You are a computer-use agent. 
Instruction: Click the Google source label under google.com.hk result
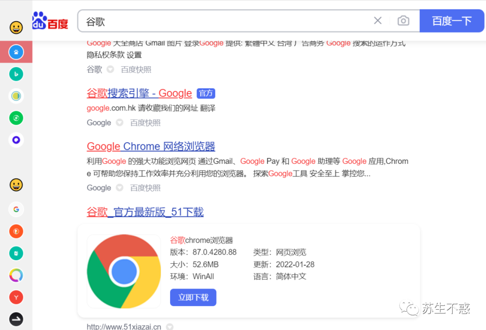coord(99,123)
